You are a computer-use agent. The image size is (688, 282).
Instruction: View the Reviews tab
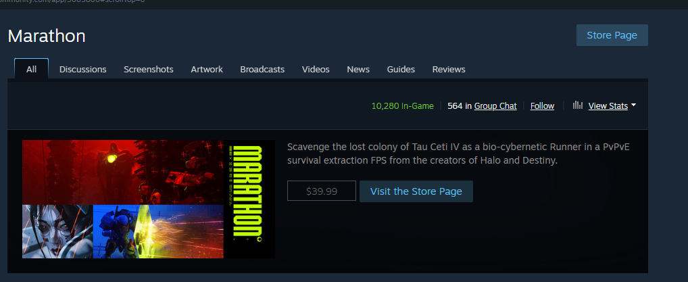click(x=449, y=70)
